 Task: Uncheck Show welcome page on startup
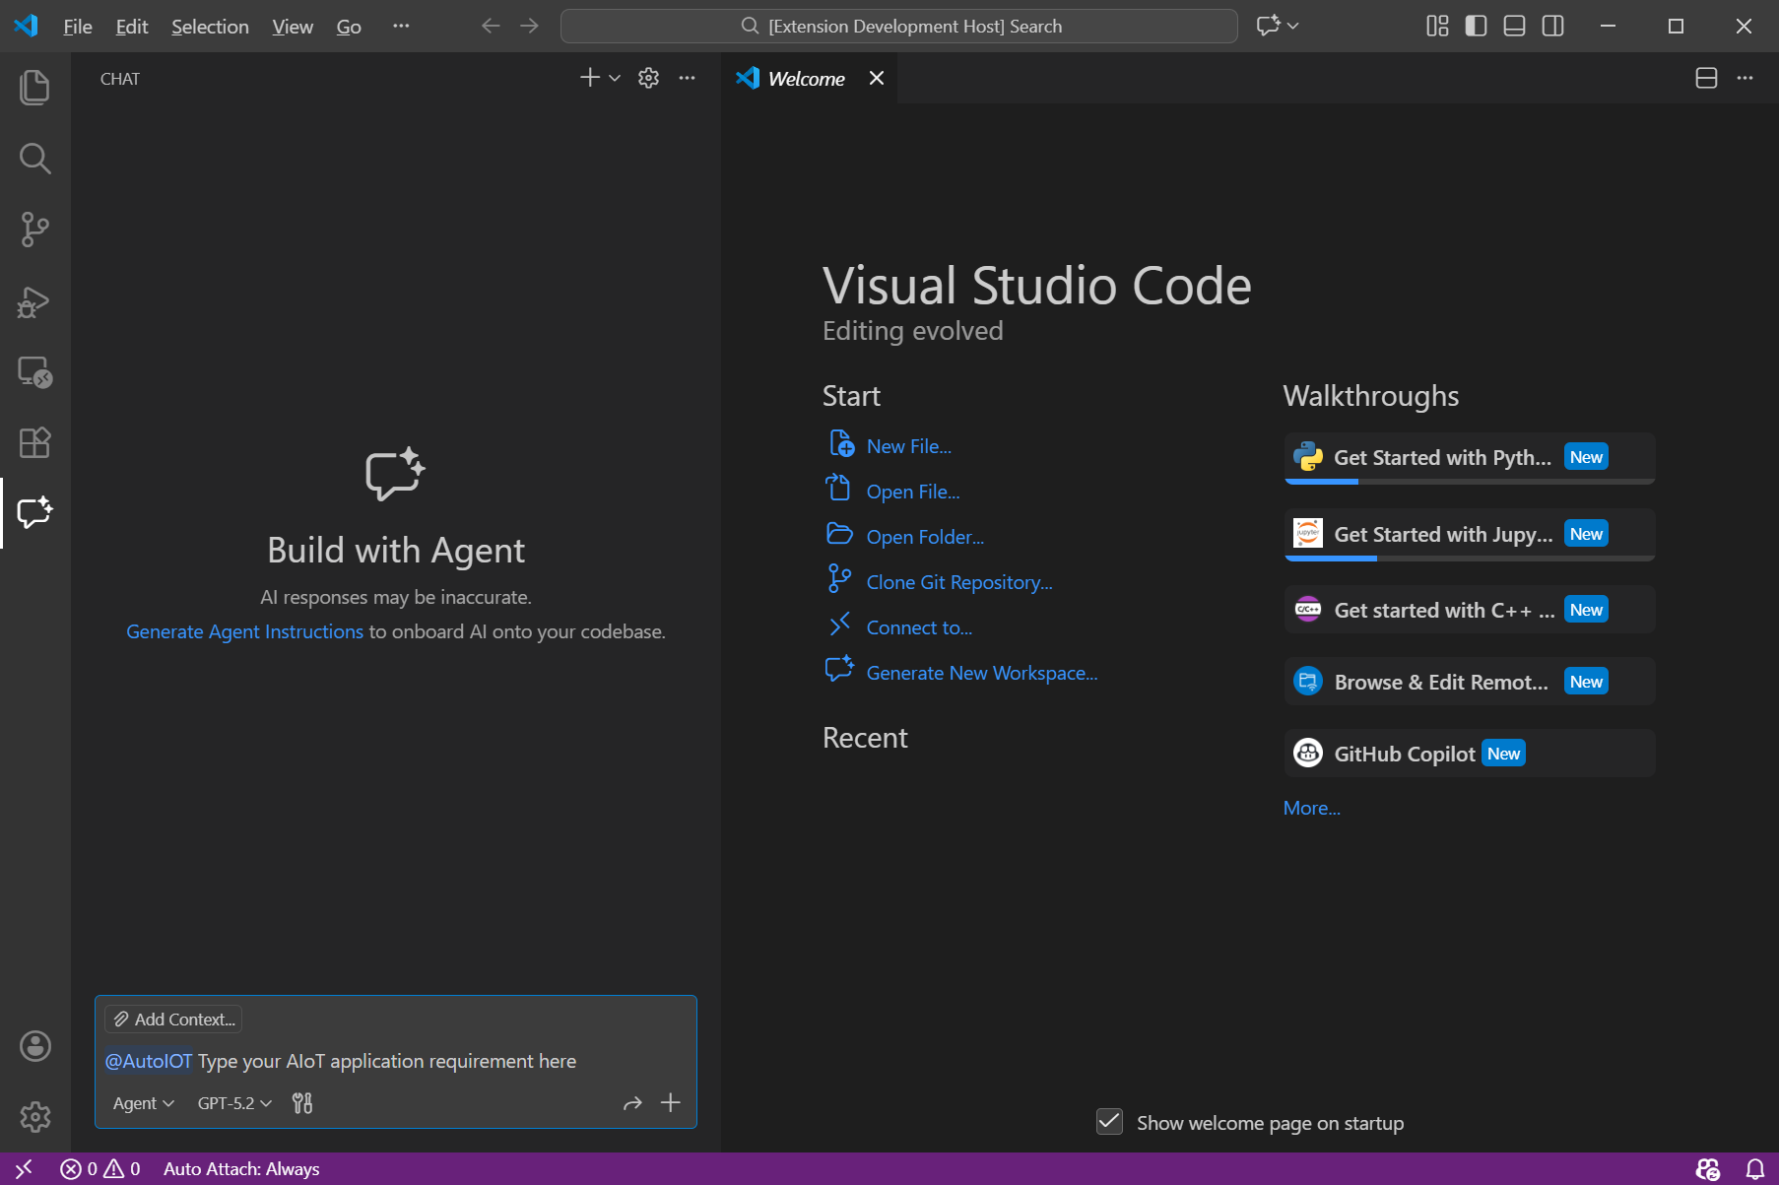[x=1109, y=1122]
